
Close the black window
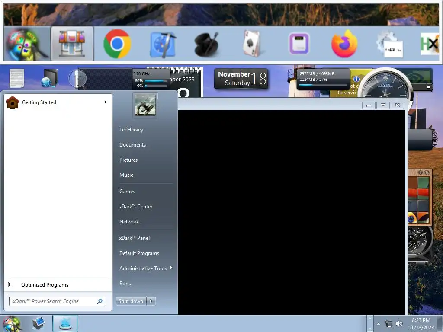(397, 105)
